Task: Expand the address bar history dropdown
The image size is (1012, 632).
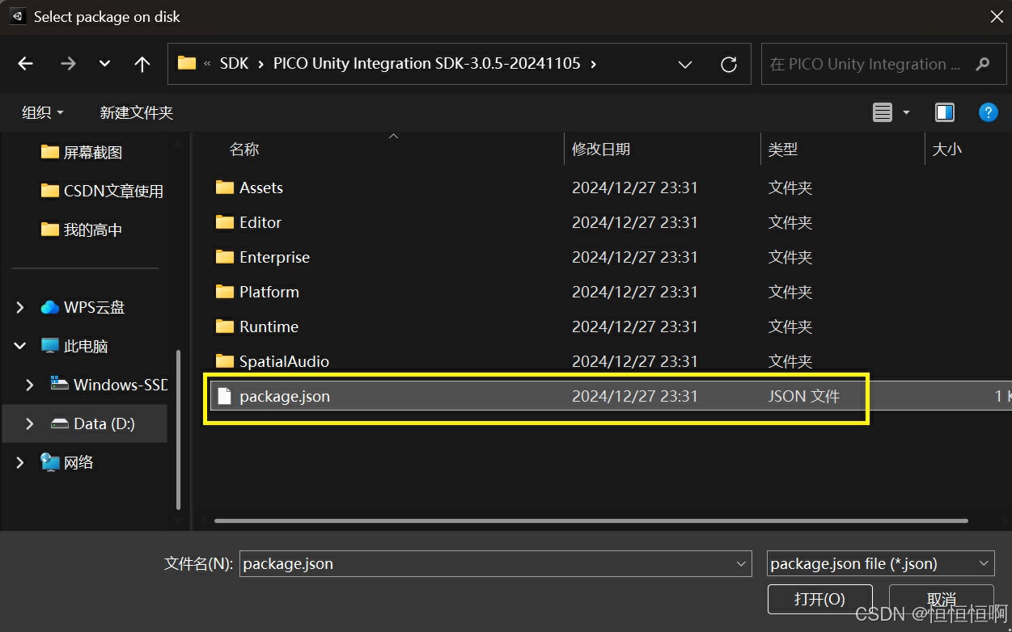Action: [x=685, y=64]
